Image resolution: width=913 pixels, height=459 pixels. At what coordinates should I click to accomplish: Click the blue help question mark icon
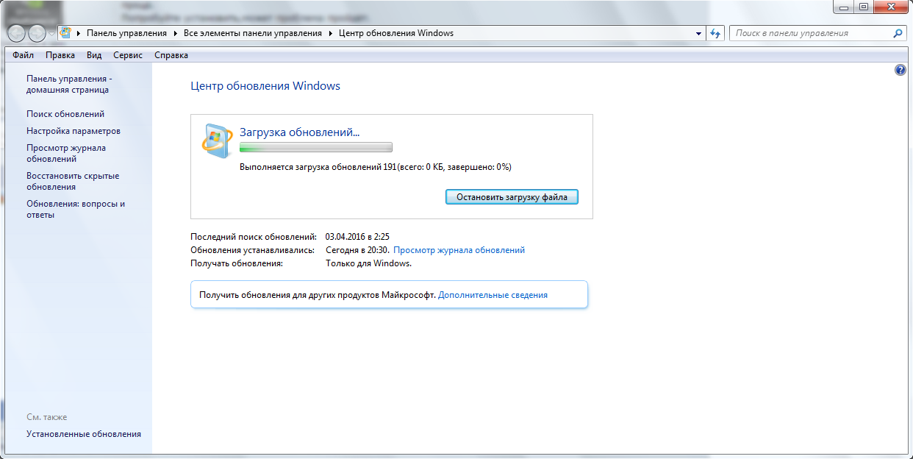point(901,70)
